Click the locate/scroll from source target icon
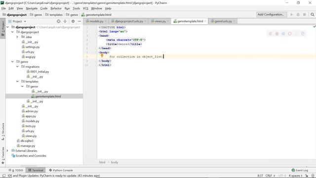Image resolution: width=316 pixels, height=178 pixels. (58, 21)
